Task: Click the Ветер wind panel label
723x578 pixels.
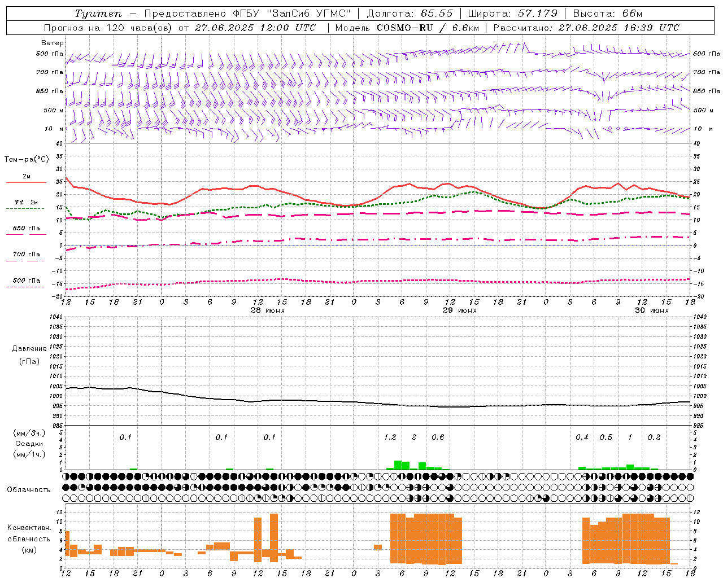Action: click(52, 43)
